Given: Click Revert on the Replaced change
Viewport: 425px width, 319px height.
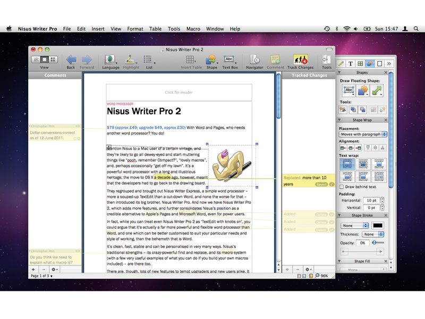Looking at the screenshot, I should 321,184.
